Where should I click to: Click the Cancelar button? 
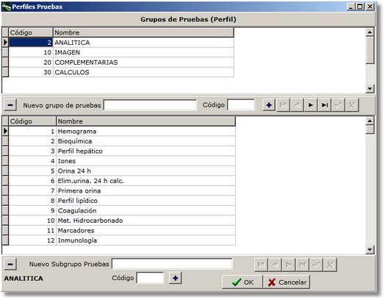(x=287, y=282)
